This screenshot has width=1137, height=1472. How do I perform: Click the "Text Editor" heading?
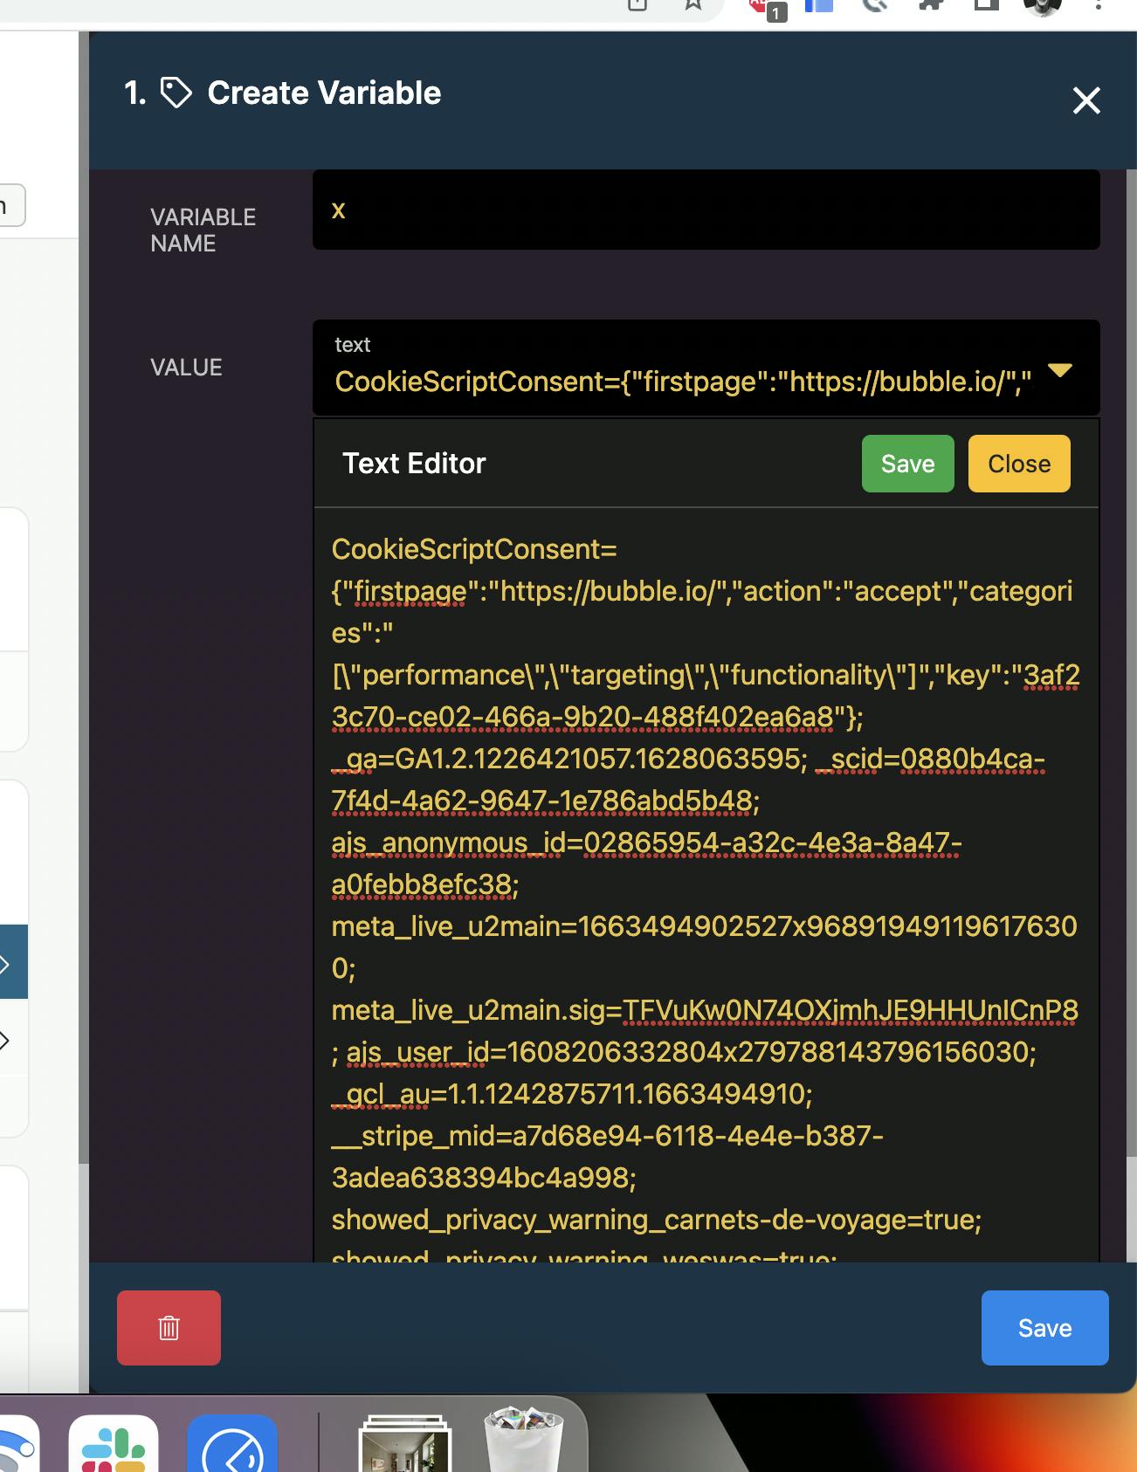[x=414, y=464]
